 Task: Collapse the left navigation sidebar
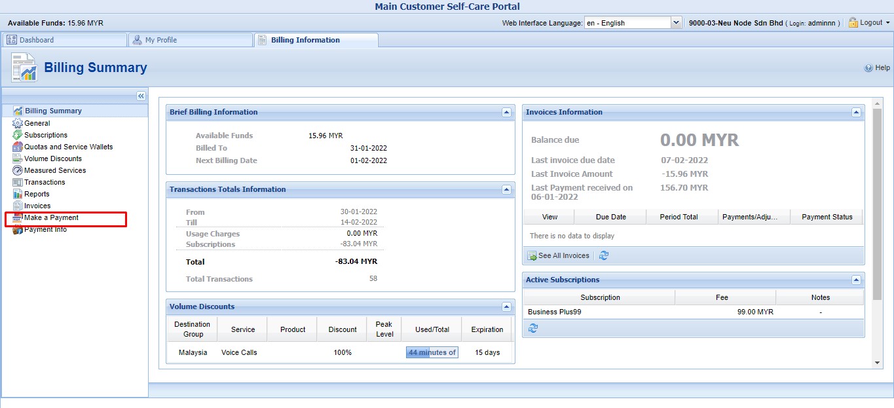(x=141, y=96)
